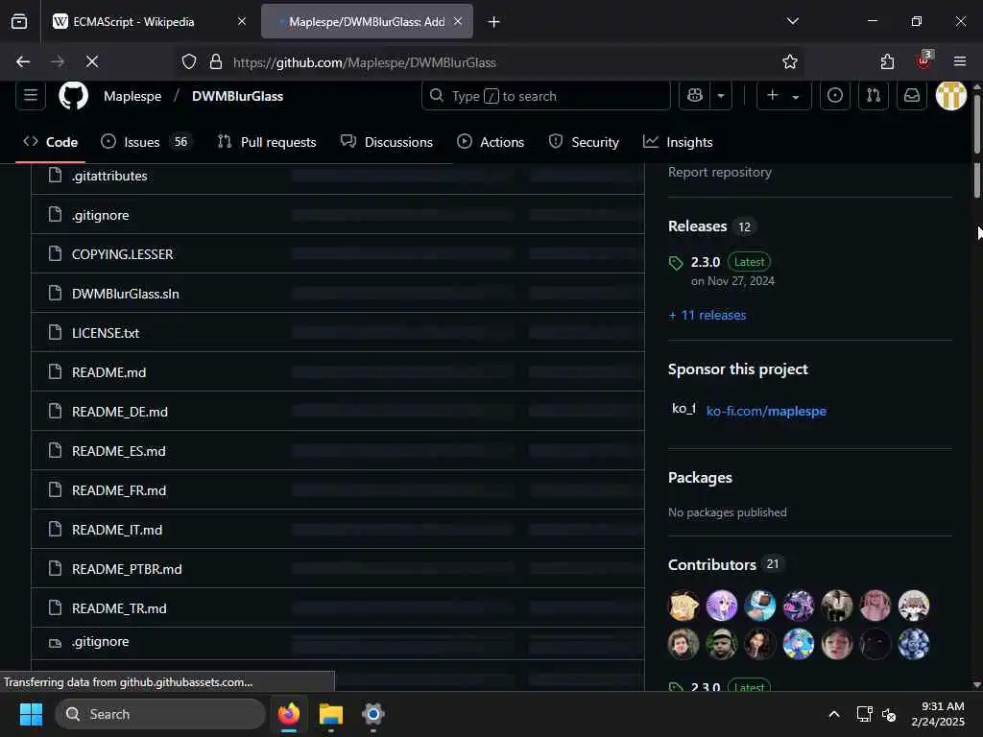The image size is (983, 737).
Task: Click file icon next to LICENSE.txt
Action: 55,332
